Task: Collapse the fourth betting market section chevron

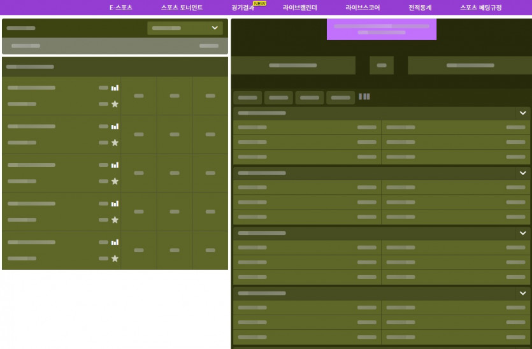Action: [x=523, y=293]
